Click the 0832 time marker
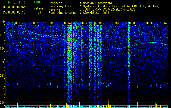The image size is (171, 108). pos(35,23)
